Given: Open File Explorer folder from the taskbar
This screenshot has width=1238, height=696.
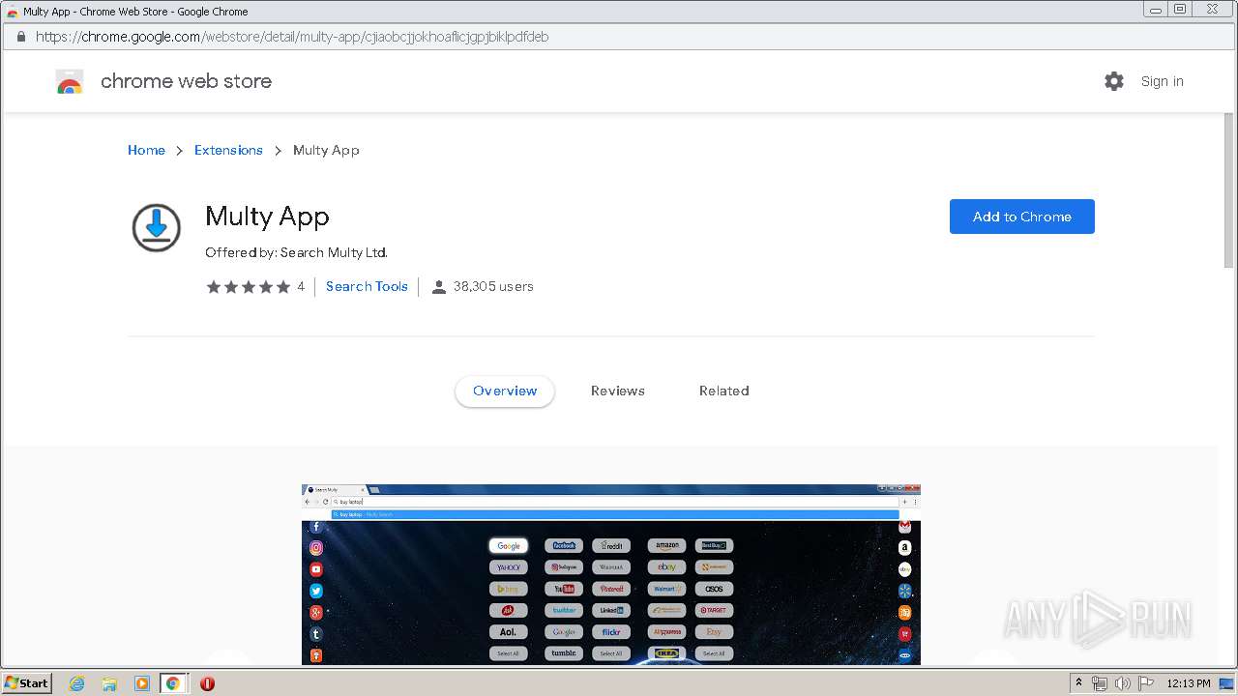Looking at the screenshot, I should coord(109,683).
